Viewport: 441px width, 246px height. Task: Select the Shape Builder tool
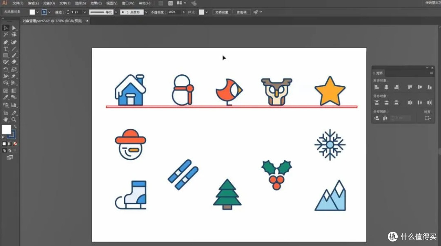(x=6, y=83)
